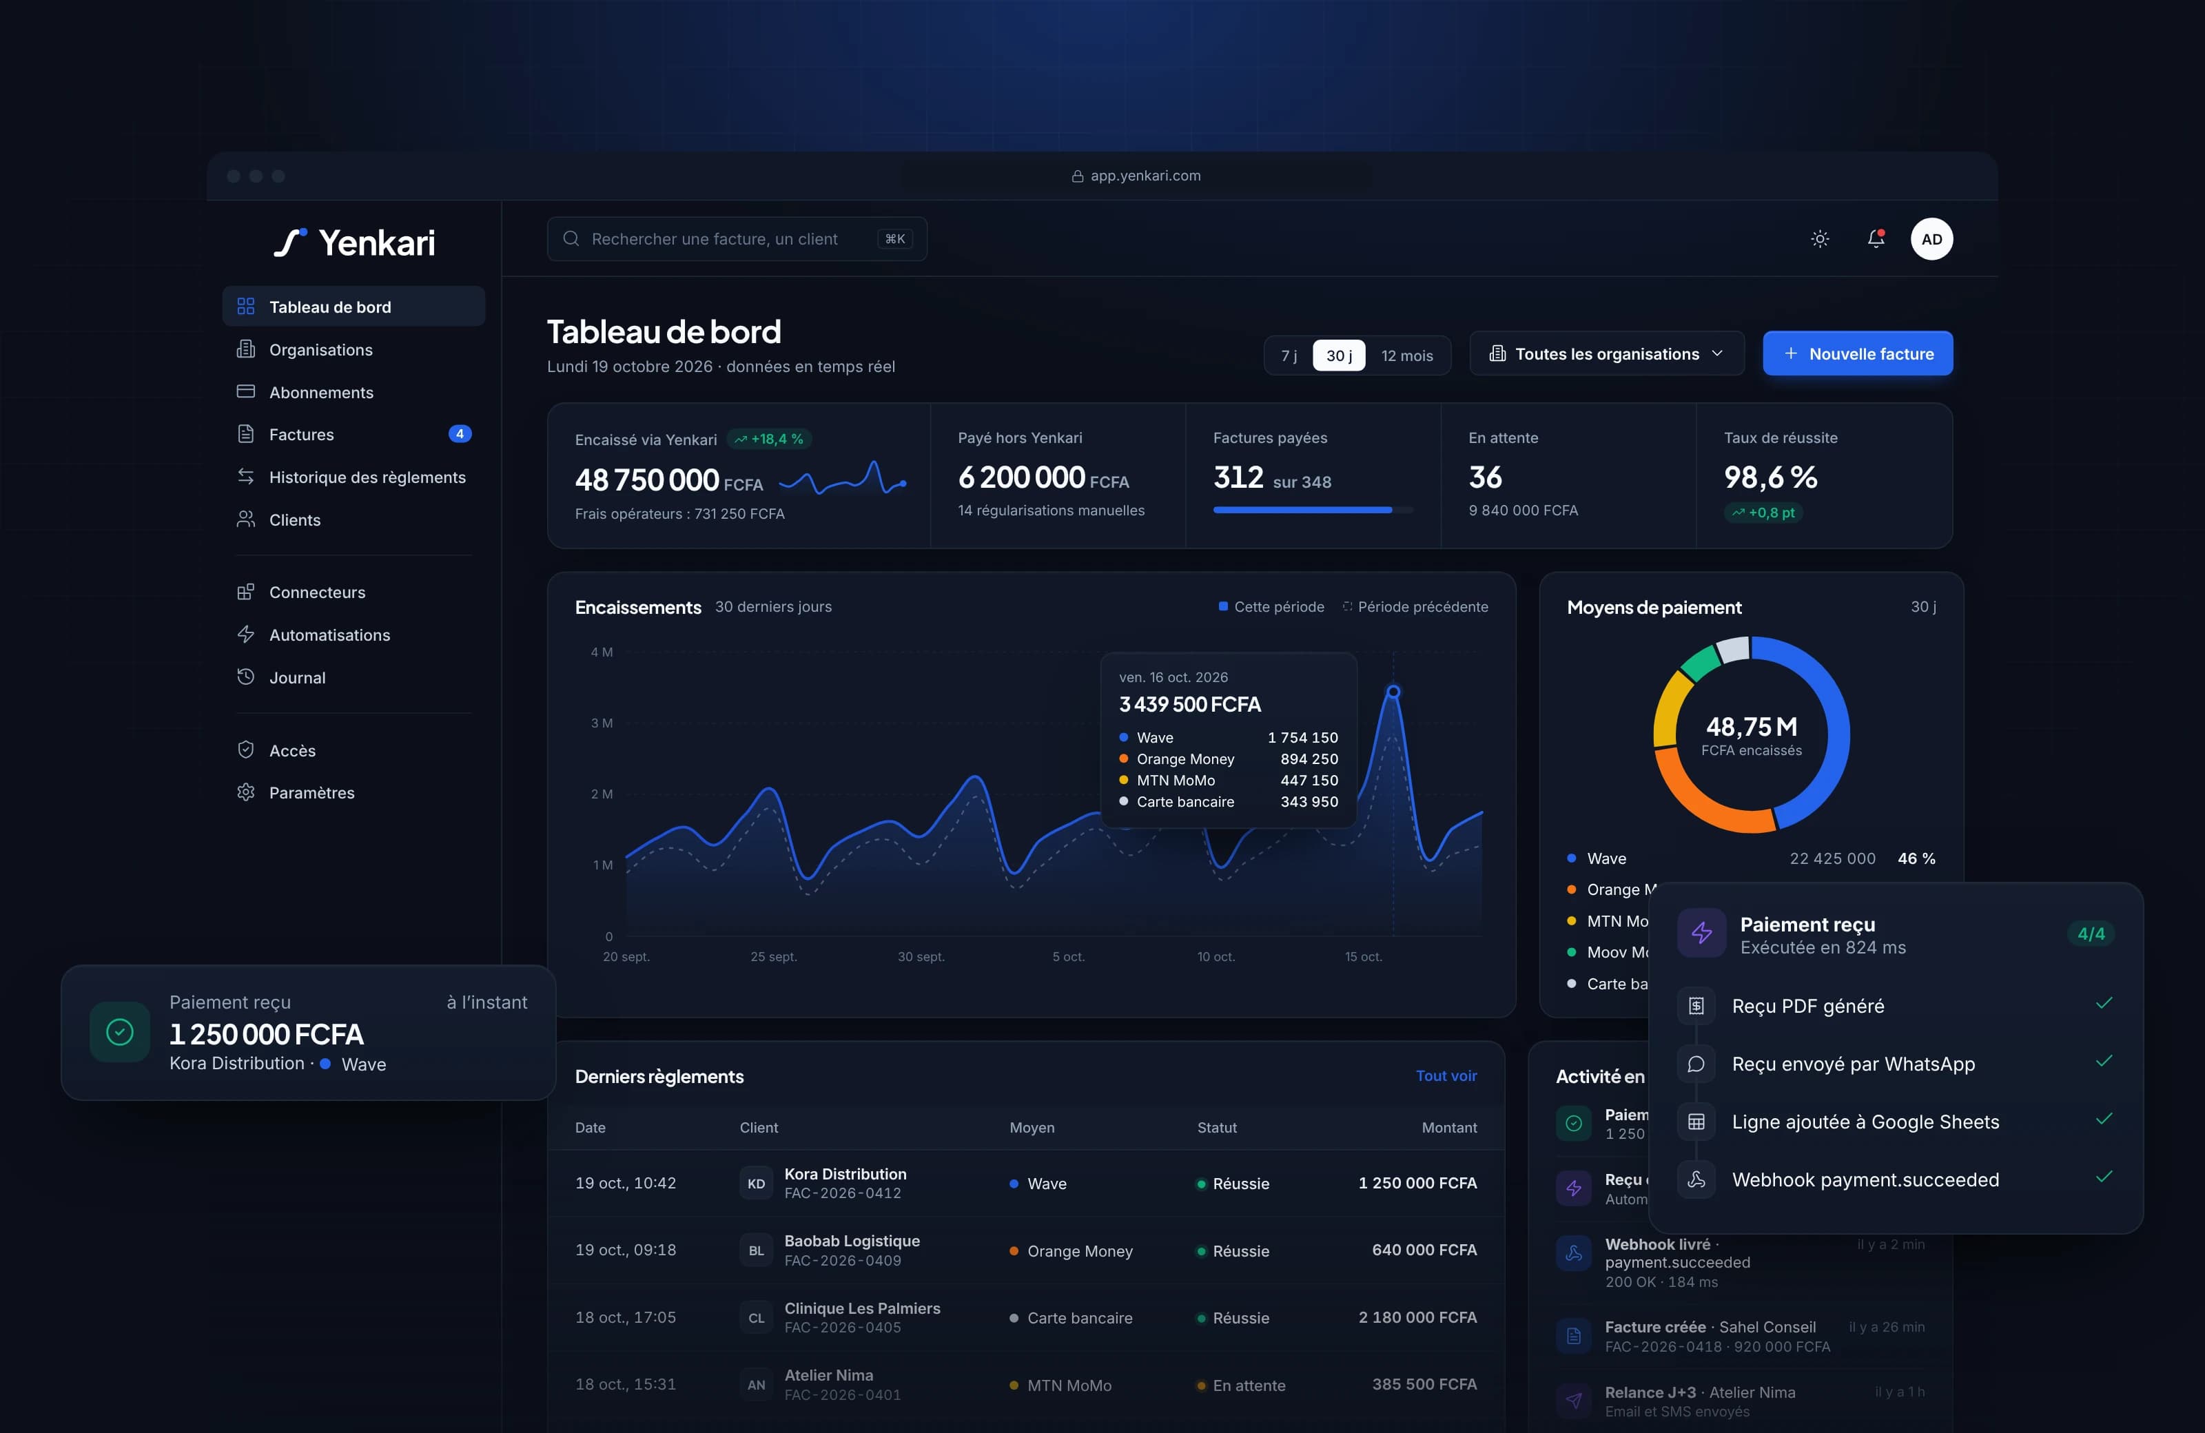Click the Factures badge showing 4
2205x1433 pixels.
(460, 433)
